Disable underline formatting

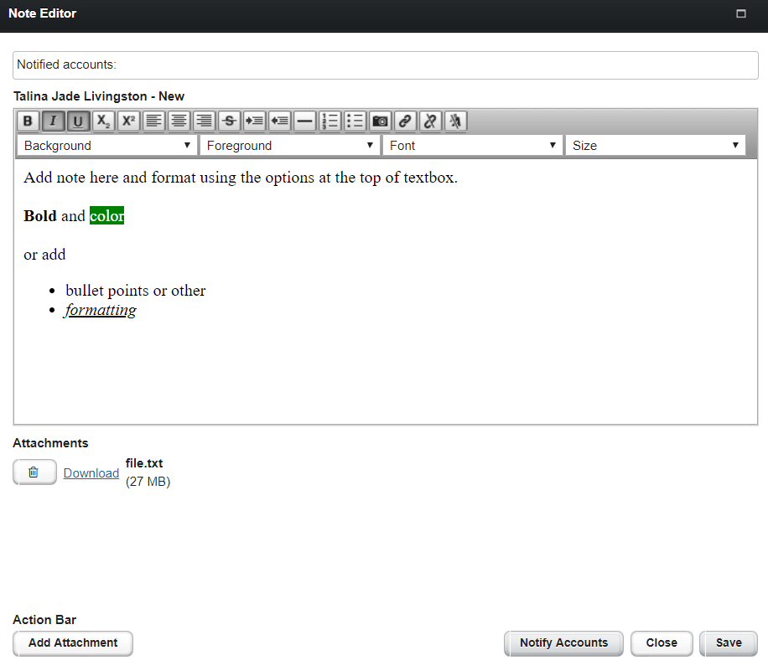(x=78, y=121)
